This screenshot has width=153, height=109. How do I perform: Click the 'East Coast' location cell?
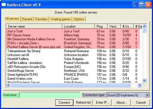pyautogui.click(x=71, y=79)
